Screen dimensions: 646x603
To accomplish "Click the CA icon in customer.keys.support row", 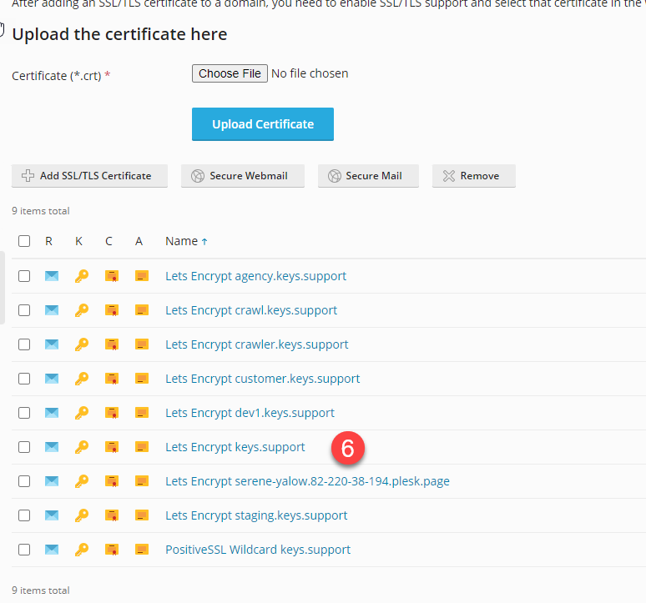I will coord(142,379).
